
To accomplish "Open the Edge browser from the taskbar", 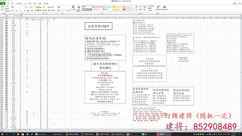I will 14,134.
